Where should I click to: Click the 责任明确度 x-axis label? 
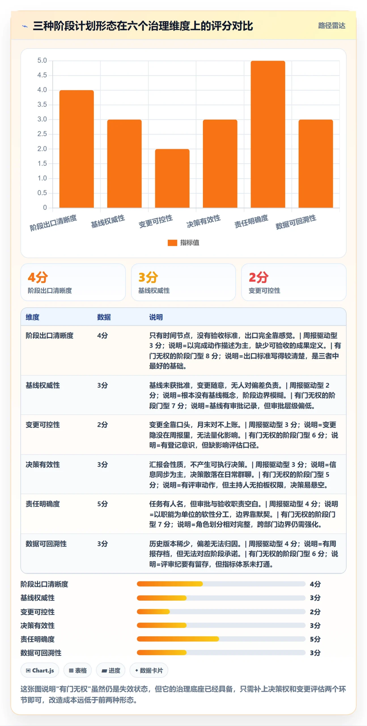(x=251, y=221)
